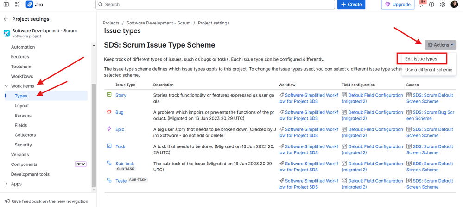Click the field configuration icon in Task row
This screenshot has width=463, height=207.
coord(344,146)
